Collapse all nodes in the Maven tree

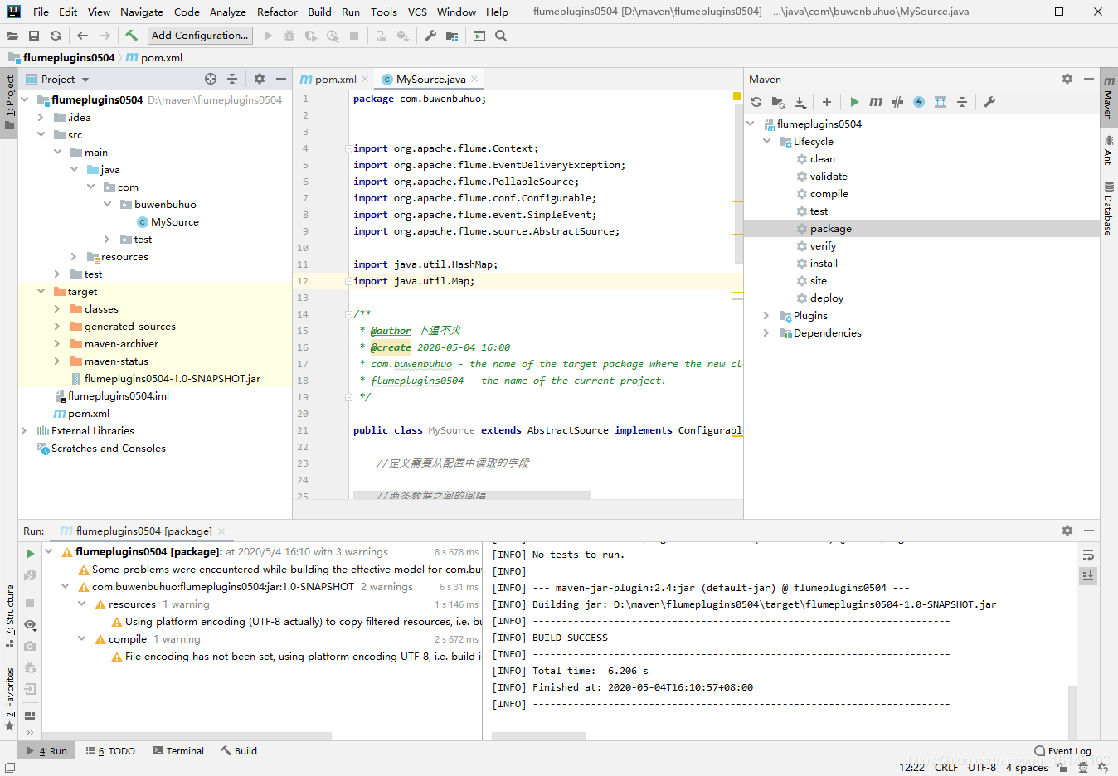[x=962, y=102]
